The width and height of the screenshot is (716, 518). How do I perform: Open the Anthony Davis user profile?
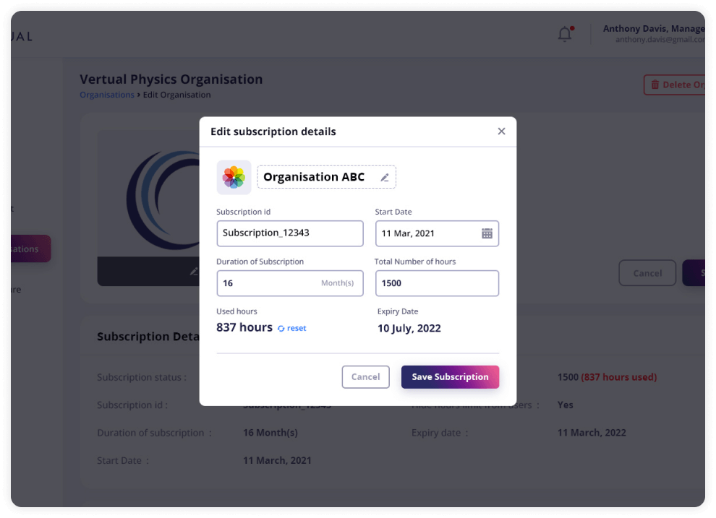click(x=654, y=34)
